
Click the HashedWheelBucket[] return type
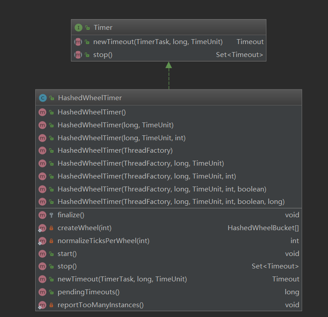[x=263, y=228]
